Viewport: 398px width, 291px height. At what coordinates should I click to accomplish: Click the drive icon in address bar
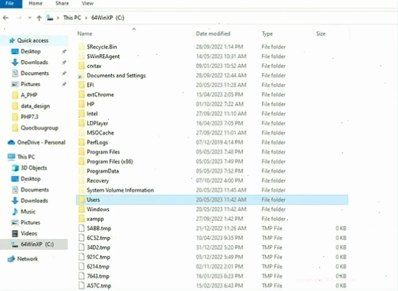click(x=50, y=18)
